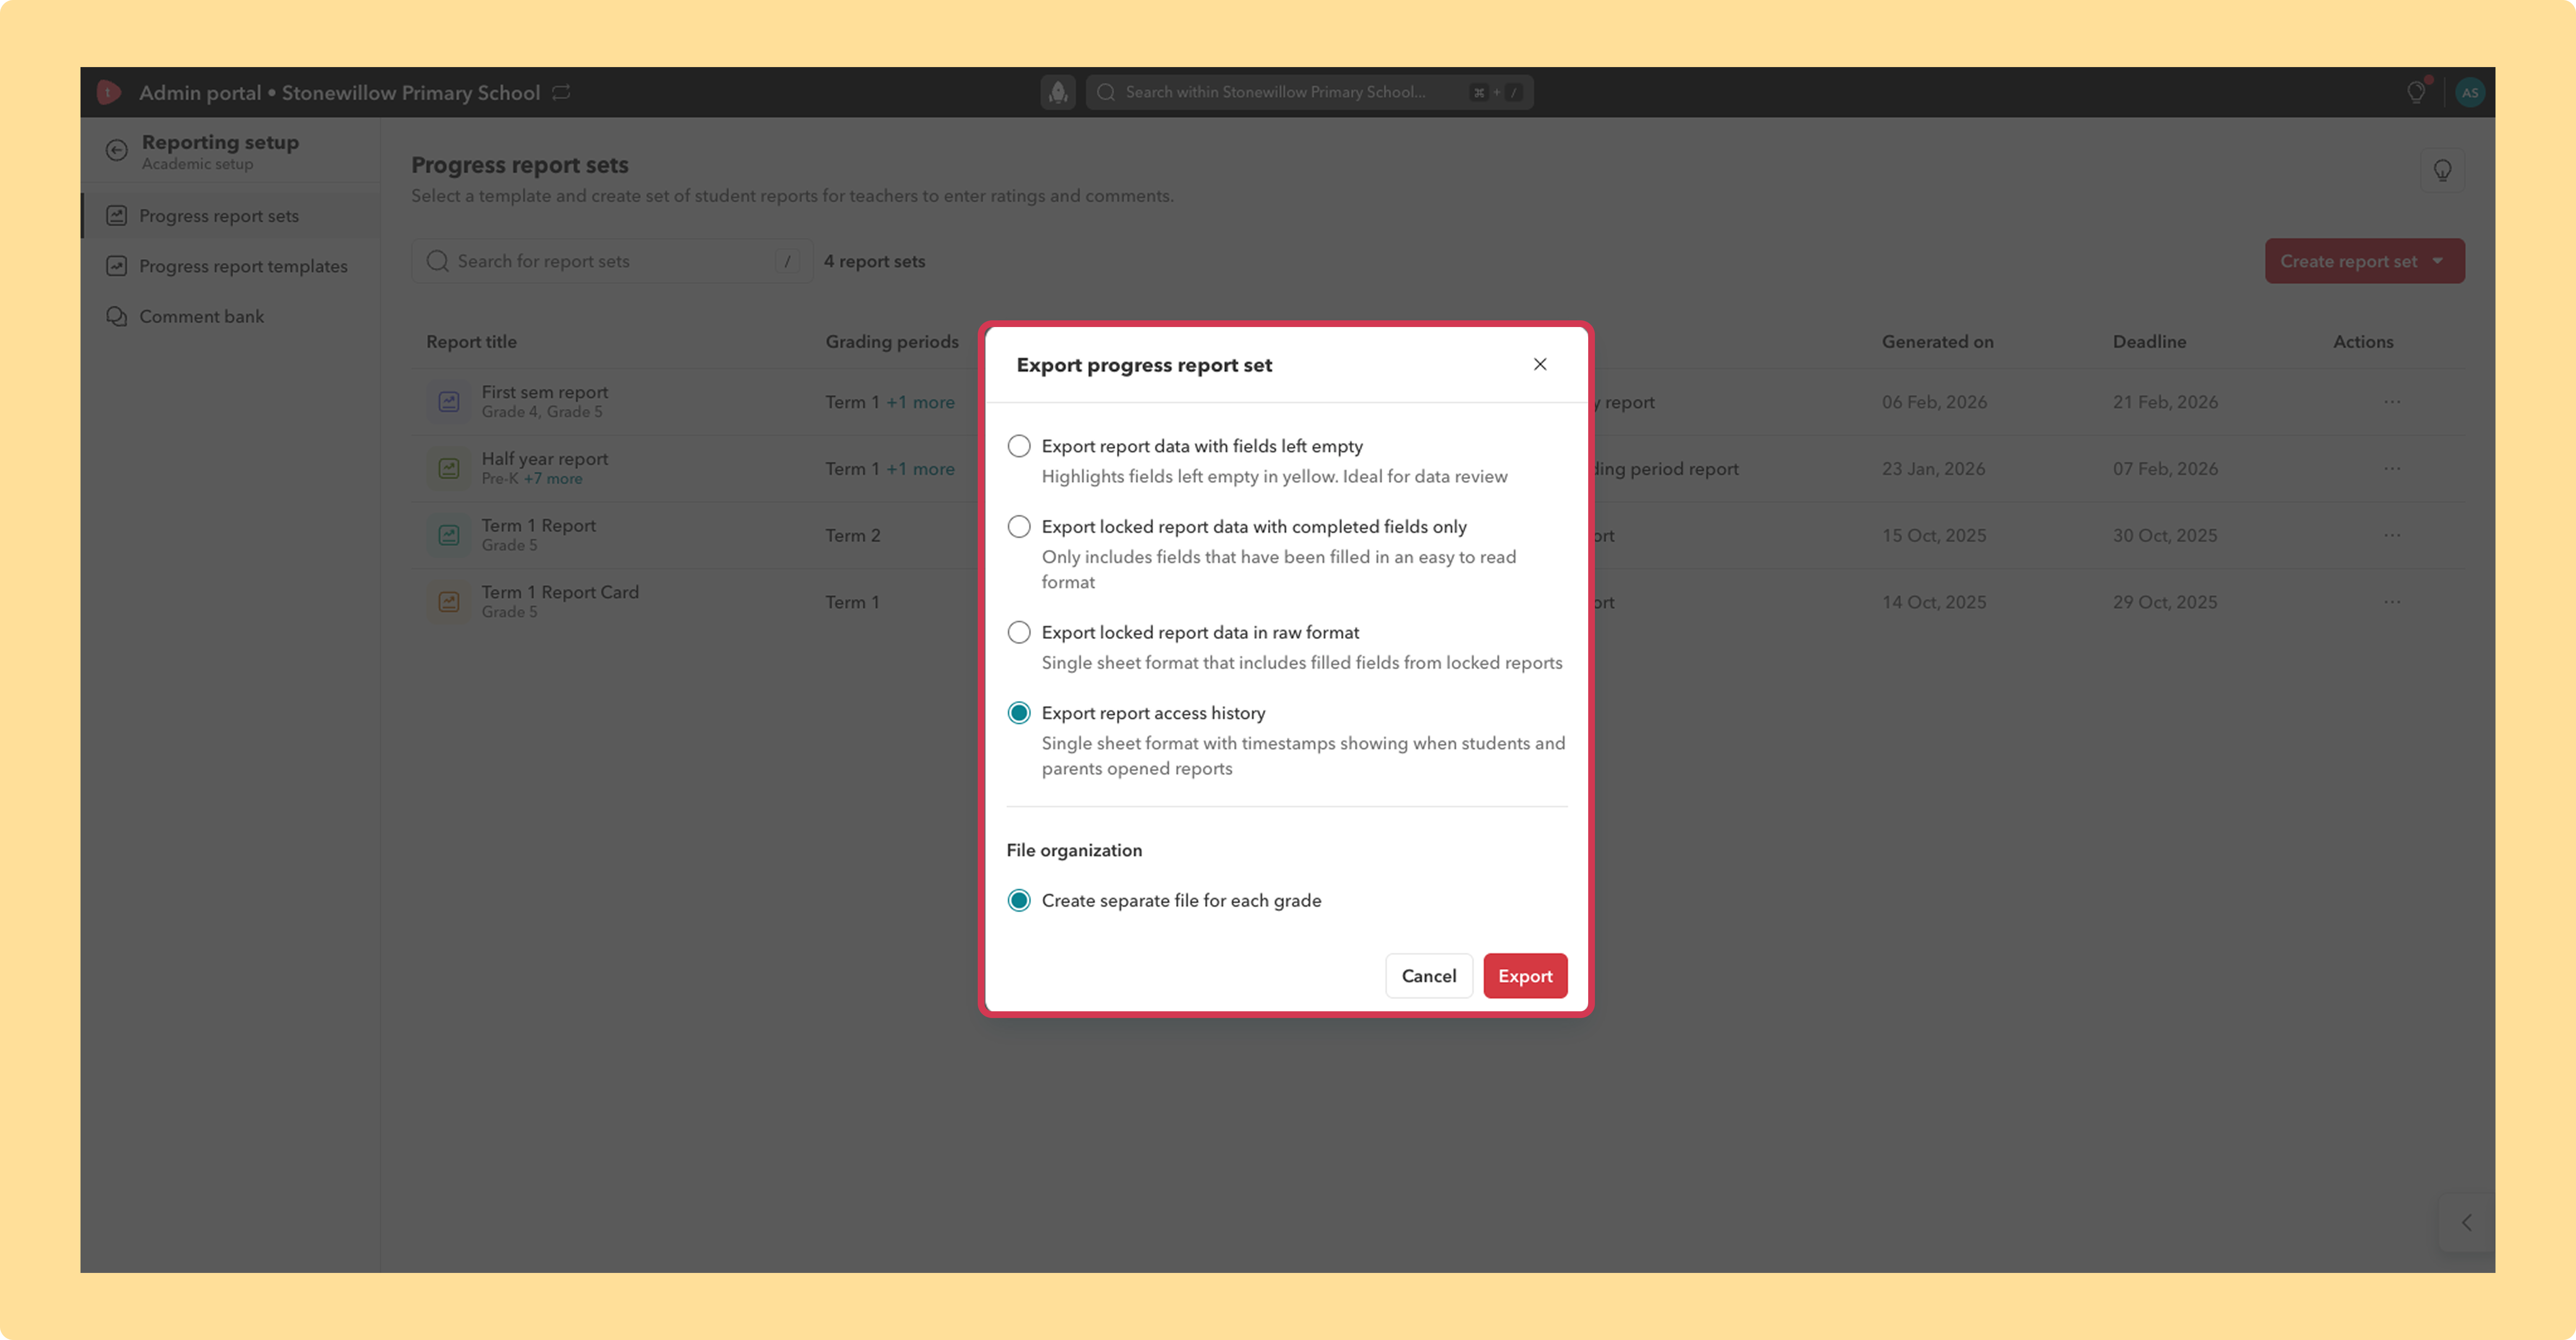Open Progress report sets in sidebar

(x=230, y=216)
